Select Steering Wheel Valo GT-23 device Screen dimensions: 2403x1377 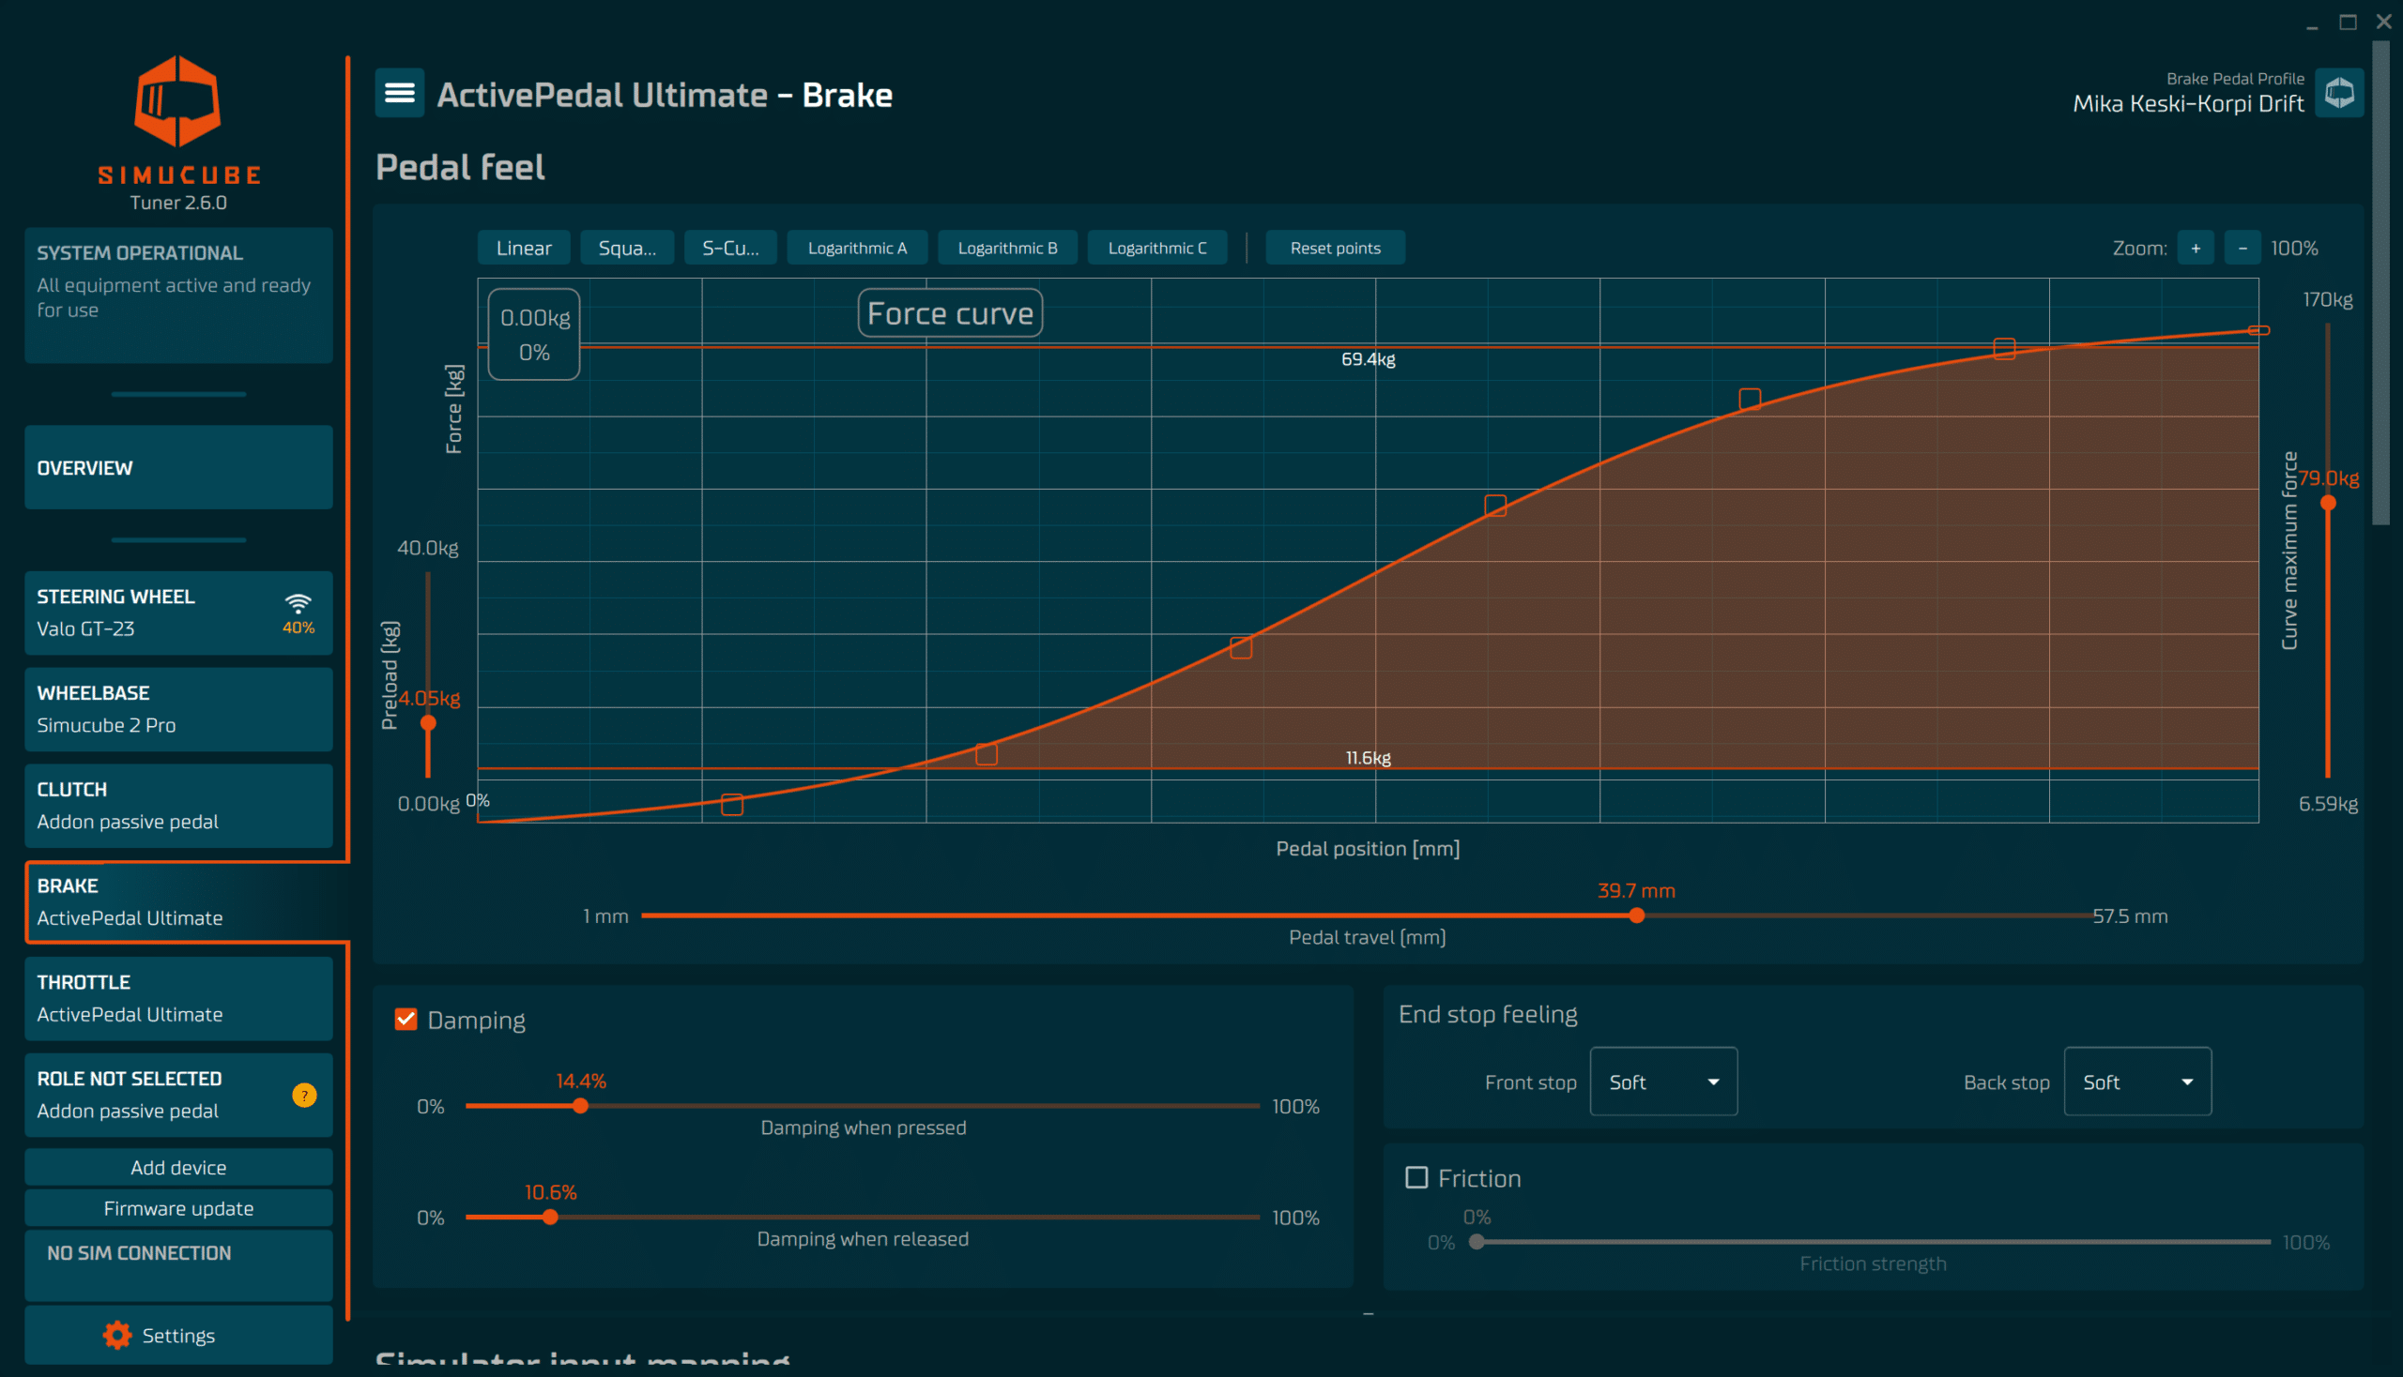(178, 612)
